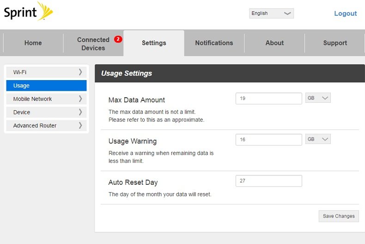Click the Auto Reset Day input field
The height and width of the screenshot is (244, 365).
coord(268,181)
